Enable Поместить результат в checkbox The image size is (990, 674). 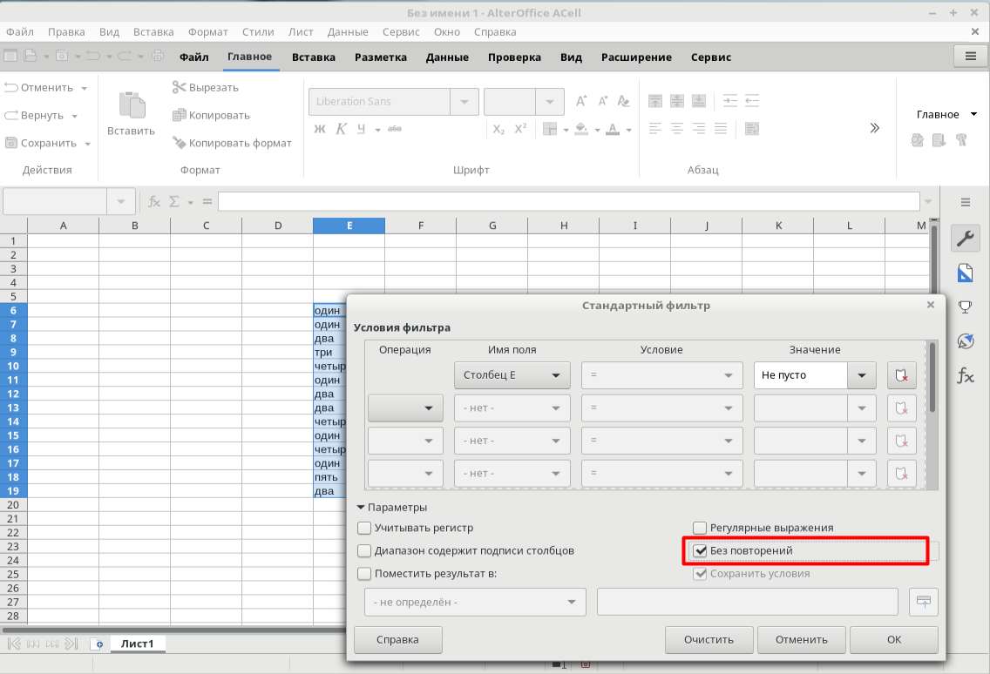364,574
